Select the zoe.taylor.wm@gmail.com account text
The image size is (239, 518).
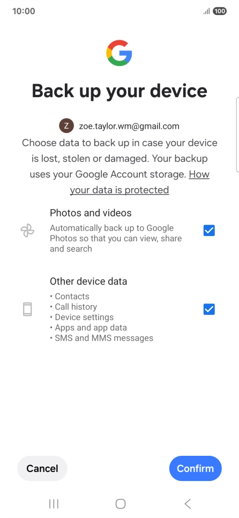coord(129,126)
